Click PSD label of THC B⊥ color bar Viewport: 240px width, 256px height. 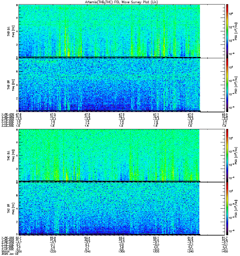tap(236, 156)
